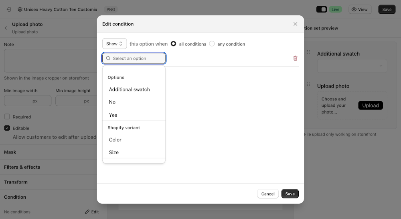The height and width of the screenshot is (219, 401).
Task: Click the black Upload button in preview
Action: 370,105
